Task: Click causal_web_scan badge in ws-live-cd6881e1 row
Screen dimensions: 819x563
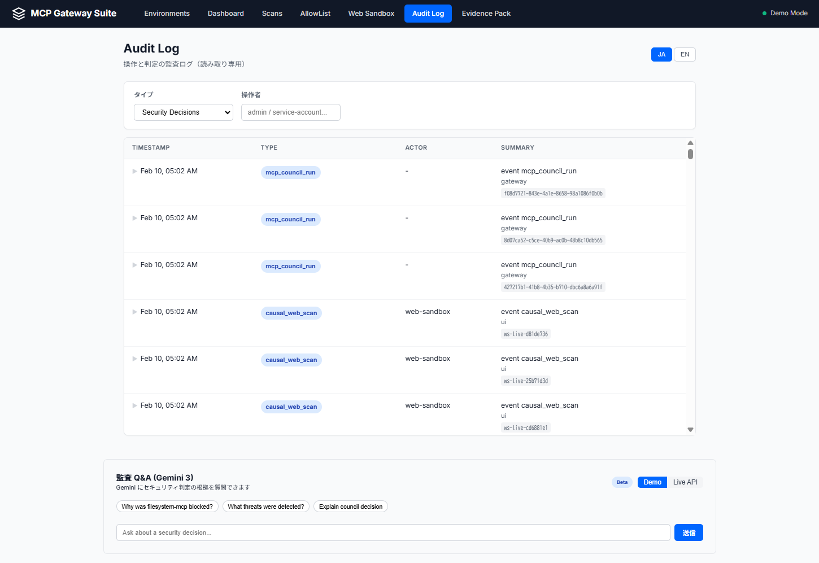Action: pos(291,407)
